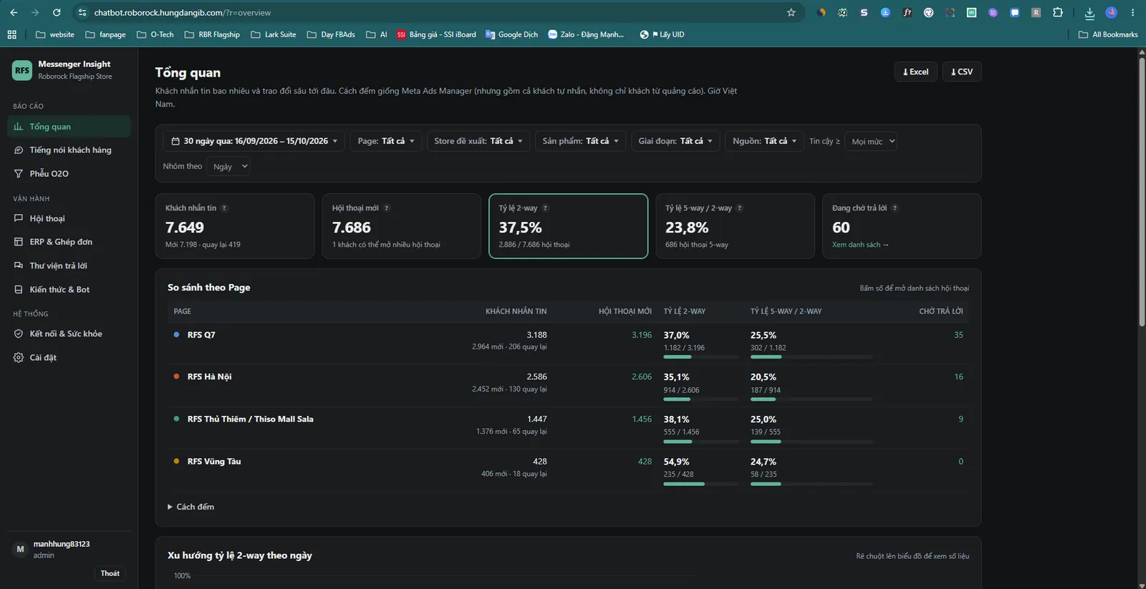Click the Phễu O2O funnel icon
1146x589 pixels.
pos(19,174)
